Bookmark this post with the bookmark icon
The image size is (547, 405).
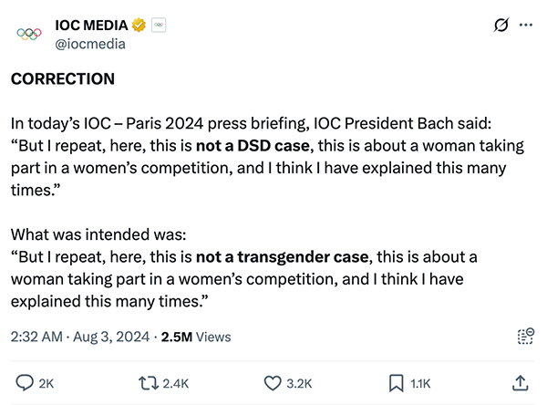point(395,382)
